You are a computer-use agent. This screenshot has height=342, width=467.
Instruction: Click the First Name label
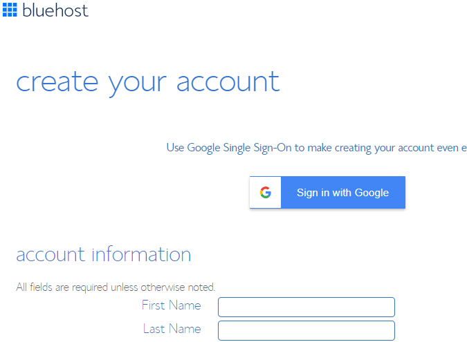[172, 305]
